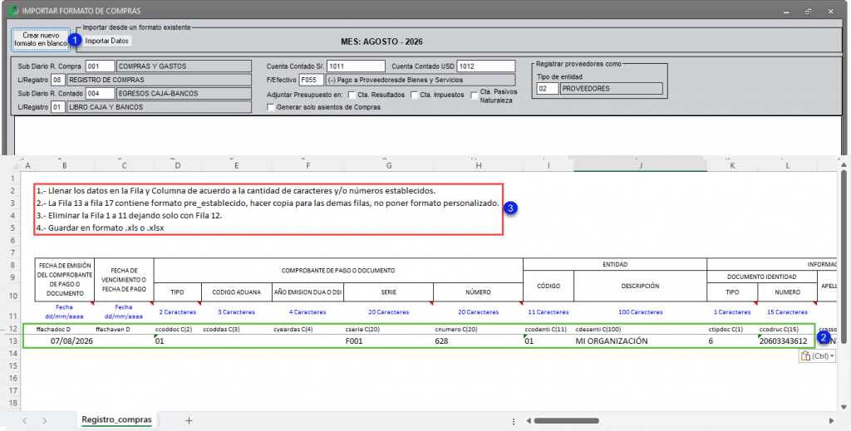Click CODIGO ADUANA heading cell
Image resolution: width=851 pixels, height=431 pixels.
tap(237, 291)
